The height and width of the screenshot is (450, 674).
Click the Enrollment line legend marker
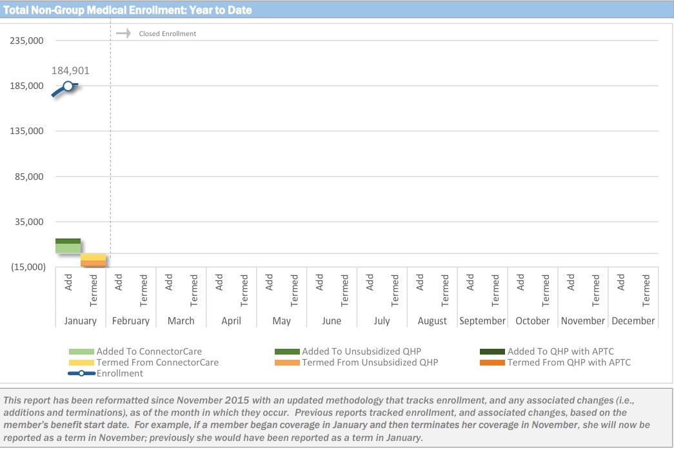point(82,373)
